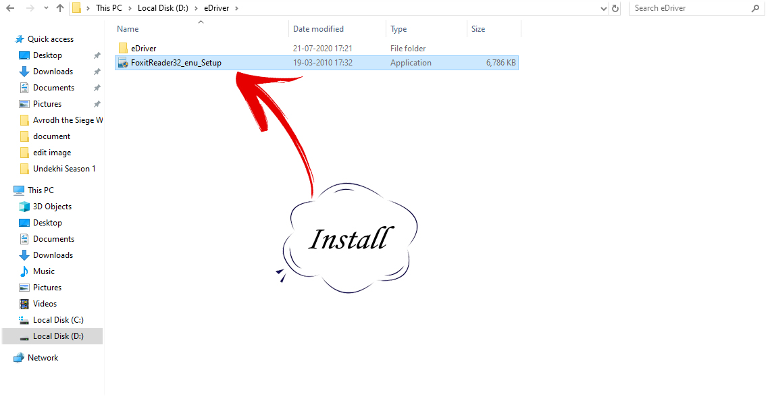The width and height of the screenshot is (772, 397).
Task: Click the date 21-07-2020 17:21
Action: coord(322,48)
